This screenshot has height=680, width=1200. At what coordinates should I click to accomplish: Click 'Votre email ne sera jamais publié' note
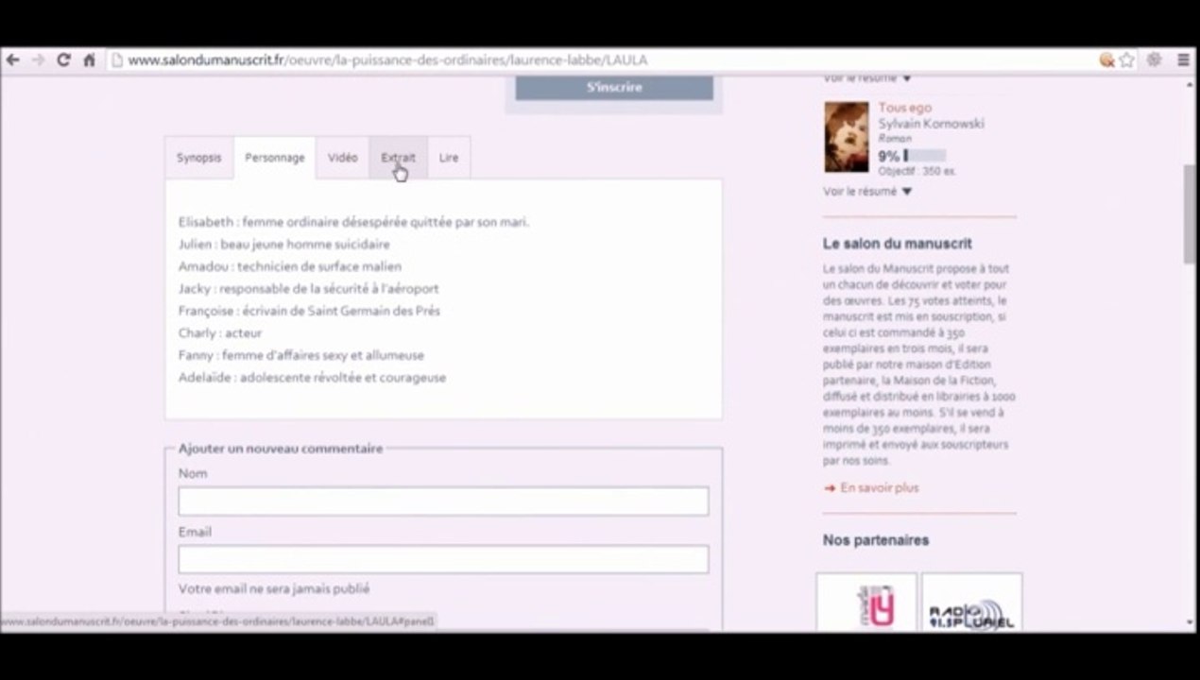coord(274,589)
